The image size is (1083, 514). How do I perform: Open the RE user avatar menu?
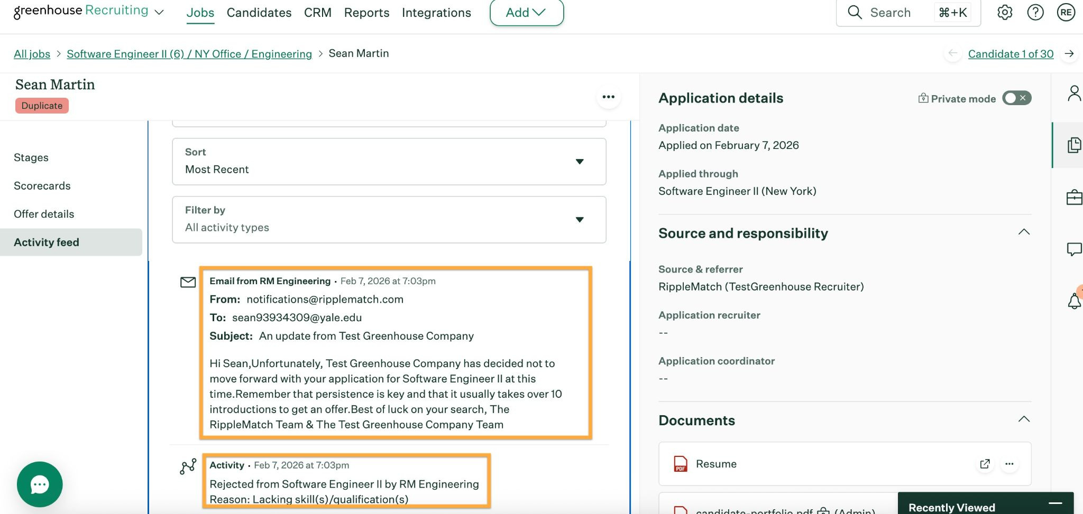(x=1066, y=12)
